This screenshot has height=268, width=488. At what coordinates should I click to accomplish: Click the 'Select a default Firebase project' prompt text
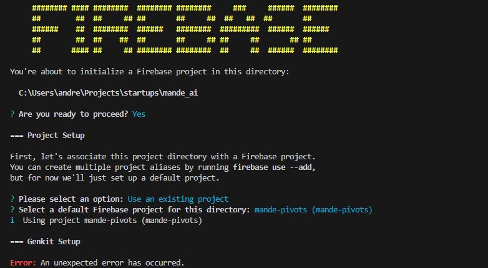pyautogui.click(x=134, y=210)
